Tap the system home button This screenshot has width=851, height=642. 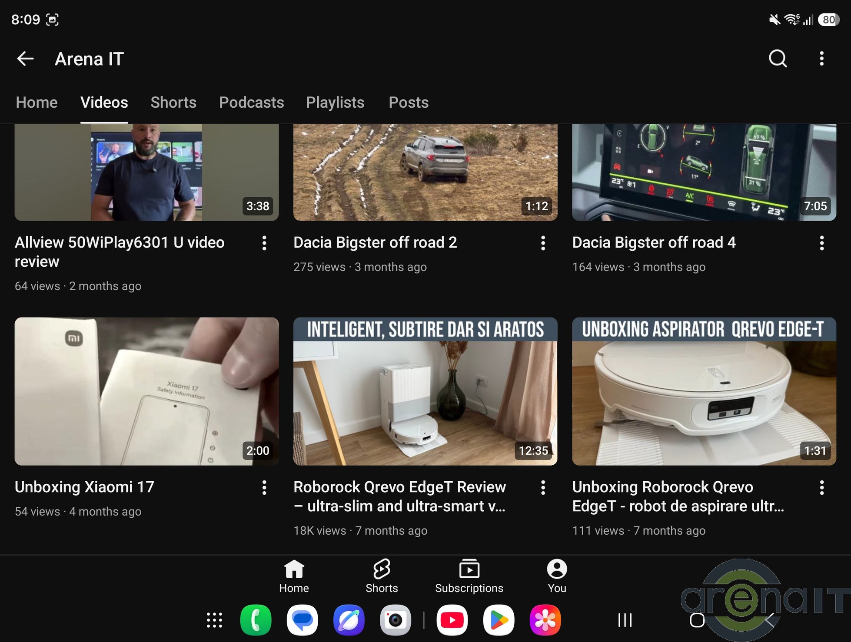(697, 620)
